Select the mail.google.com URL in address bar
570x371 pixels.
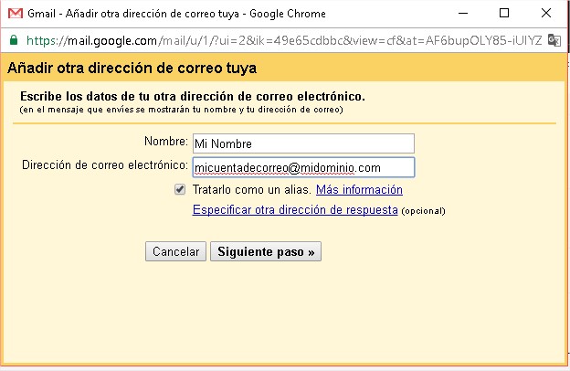pyautogui.click(x=274, y=40)
